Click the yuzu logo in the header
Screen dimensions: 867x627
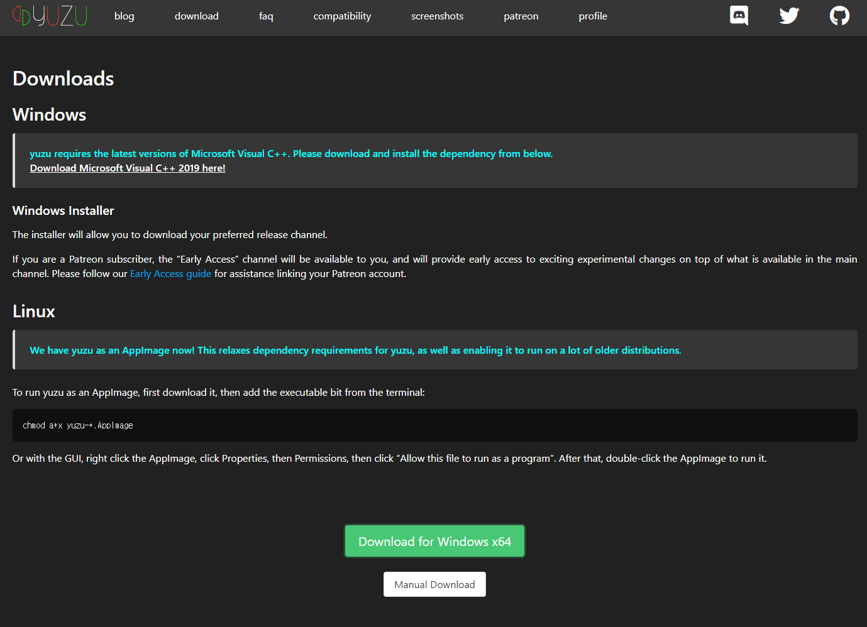click(x=50, y=16)
